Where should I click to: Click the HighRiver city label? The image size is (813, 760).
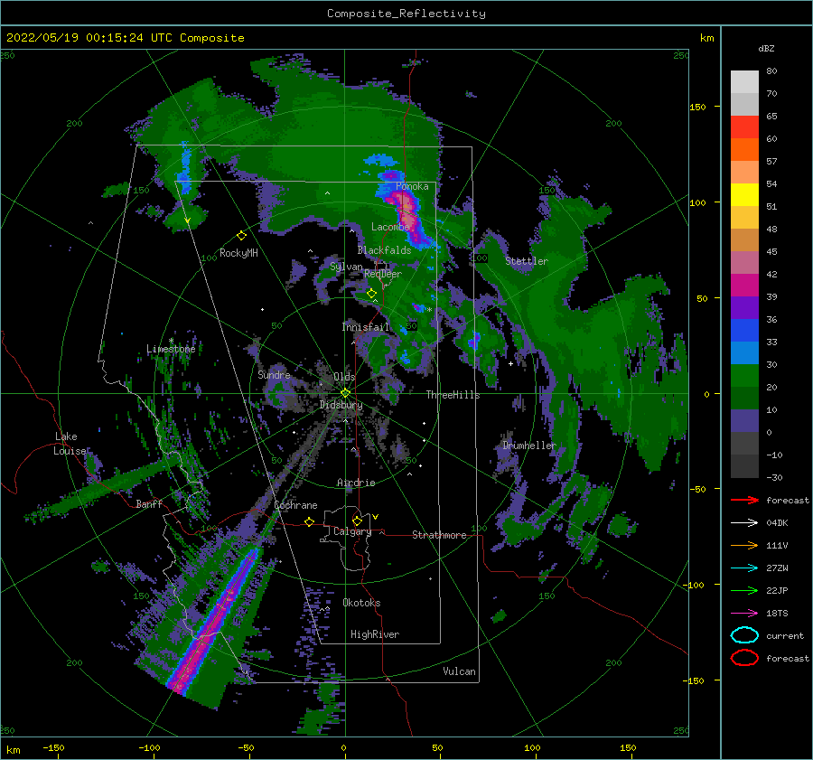coord(375,634)
